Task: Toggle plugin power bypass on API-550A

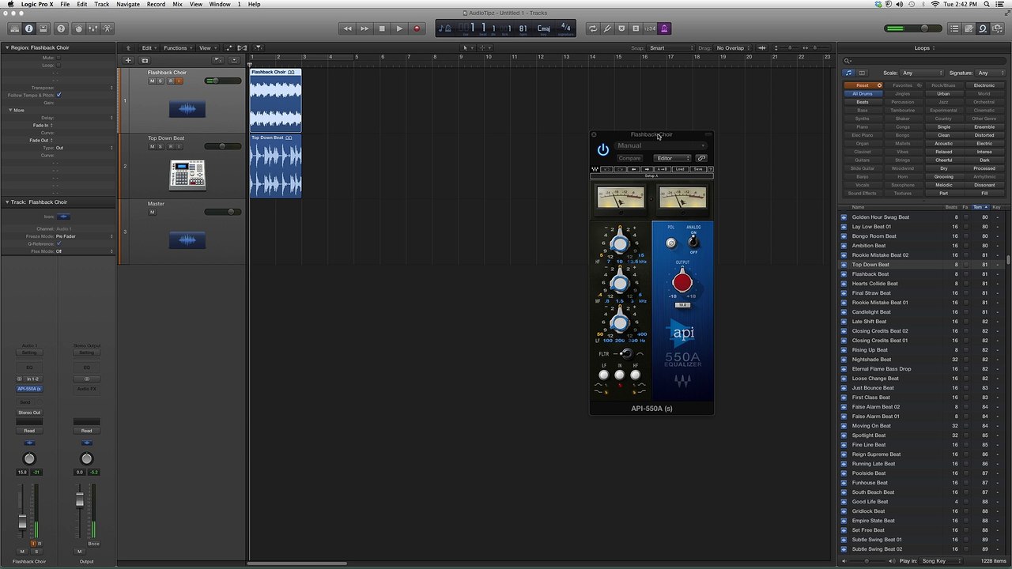Action: 603,150
